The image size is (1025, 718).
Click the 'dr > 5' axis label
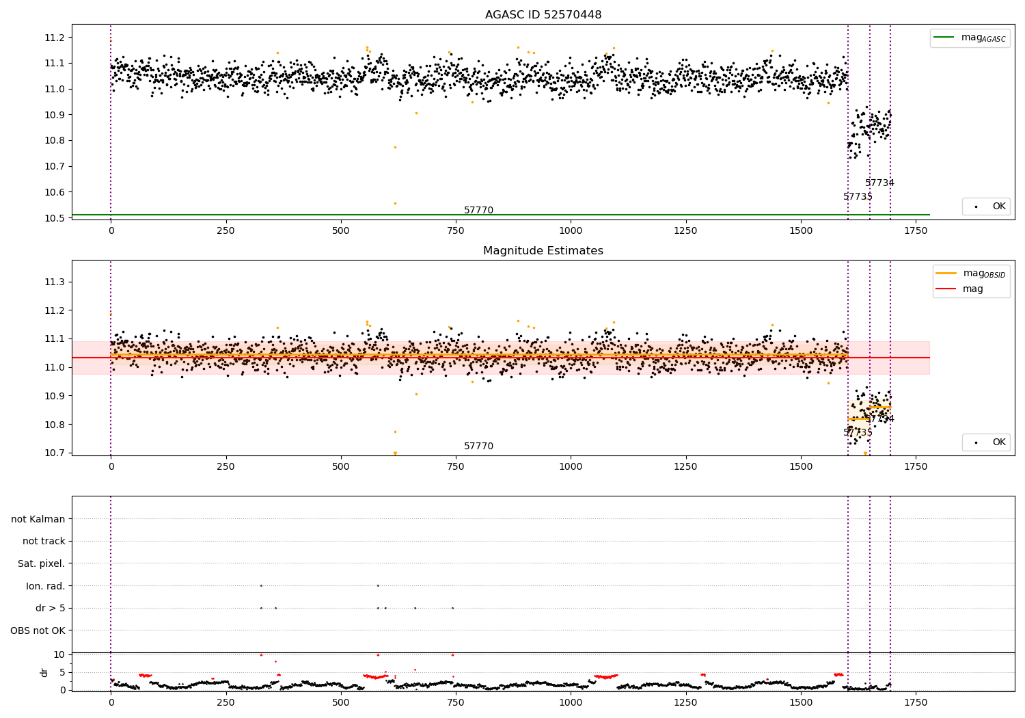pos(51,608)
